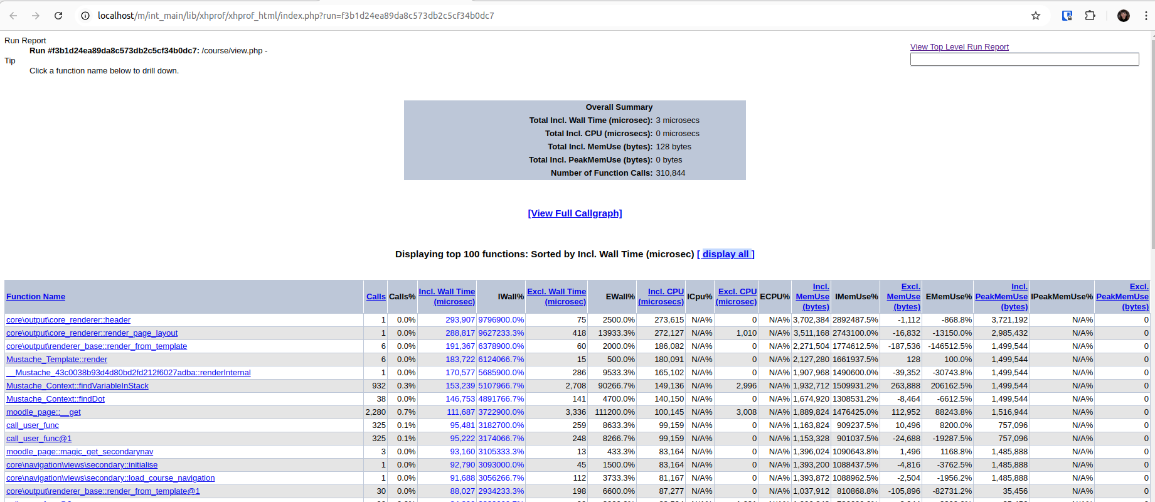Open moodle_page::__get function link
1155x502 pixels.
(x=43, y=412)
